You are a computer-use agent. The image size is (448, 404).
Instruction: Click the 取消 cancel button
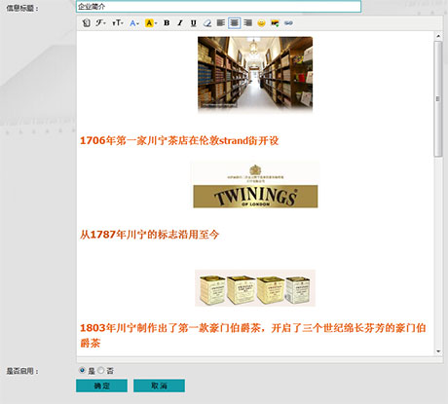pyautogui.click(x=159, y=386)
